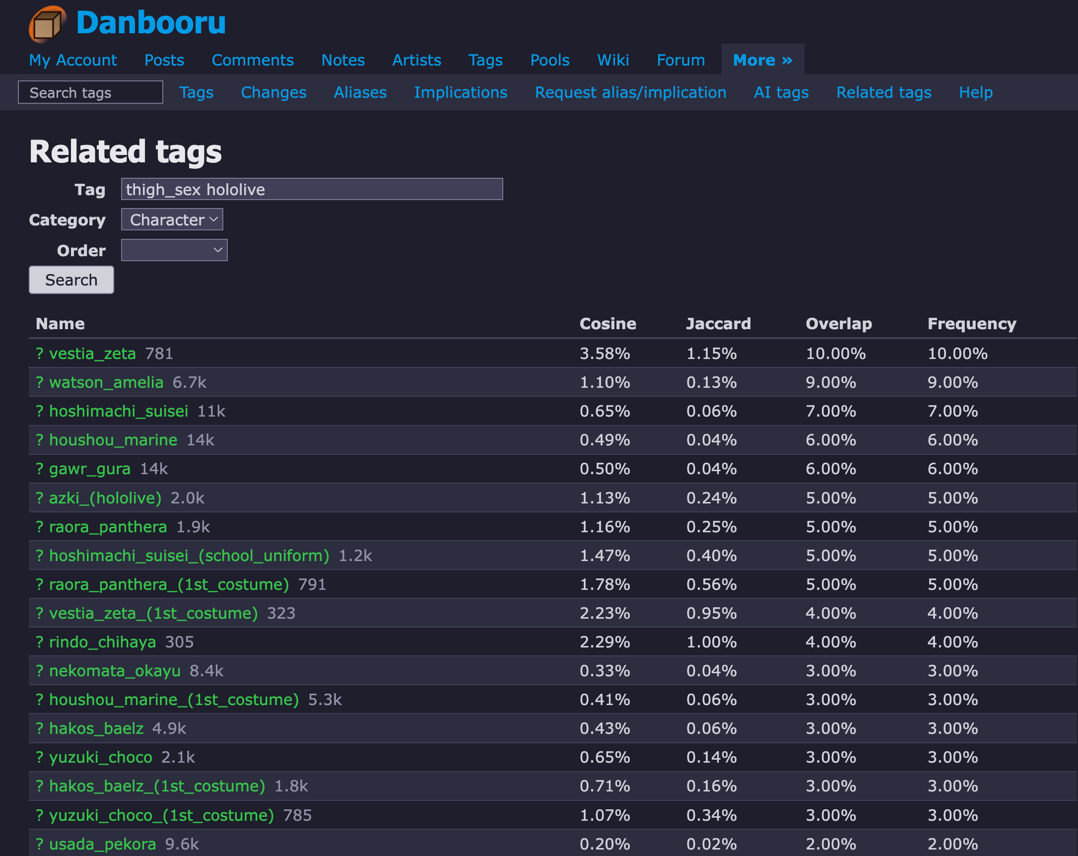1078x856 pixels.
Task: Open the yuzuki_choco_(1st_costume) tag link
Action: [161, 815]
